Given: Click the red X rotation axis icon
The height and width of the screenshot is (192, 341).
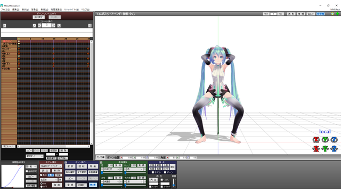Looking at the screenshot, I should [x=316, y=140].
